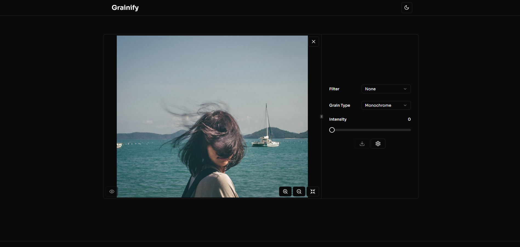Click the Filter label

[334, 89]
